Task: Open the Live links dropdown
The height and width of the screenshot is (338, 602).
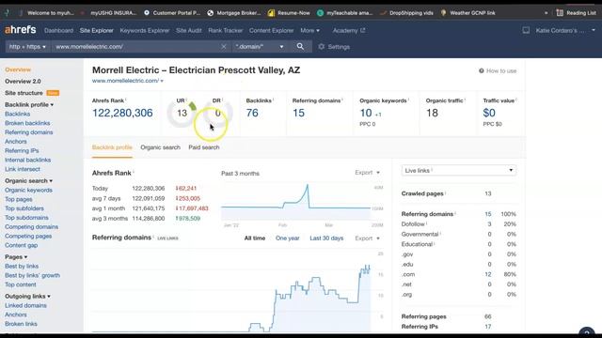Action: (458, 170)
